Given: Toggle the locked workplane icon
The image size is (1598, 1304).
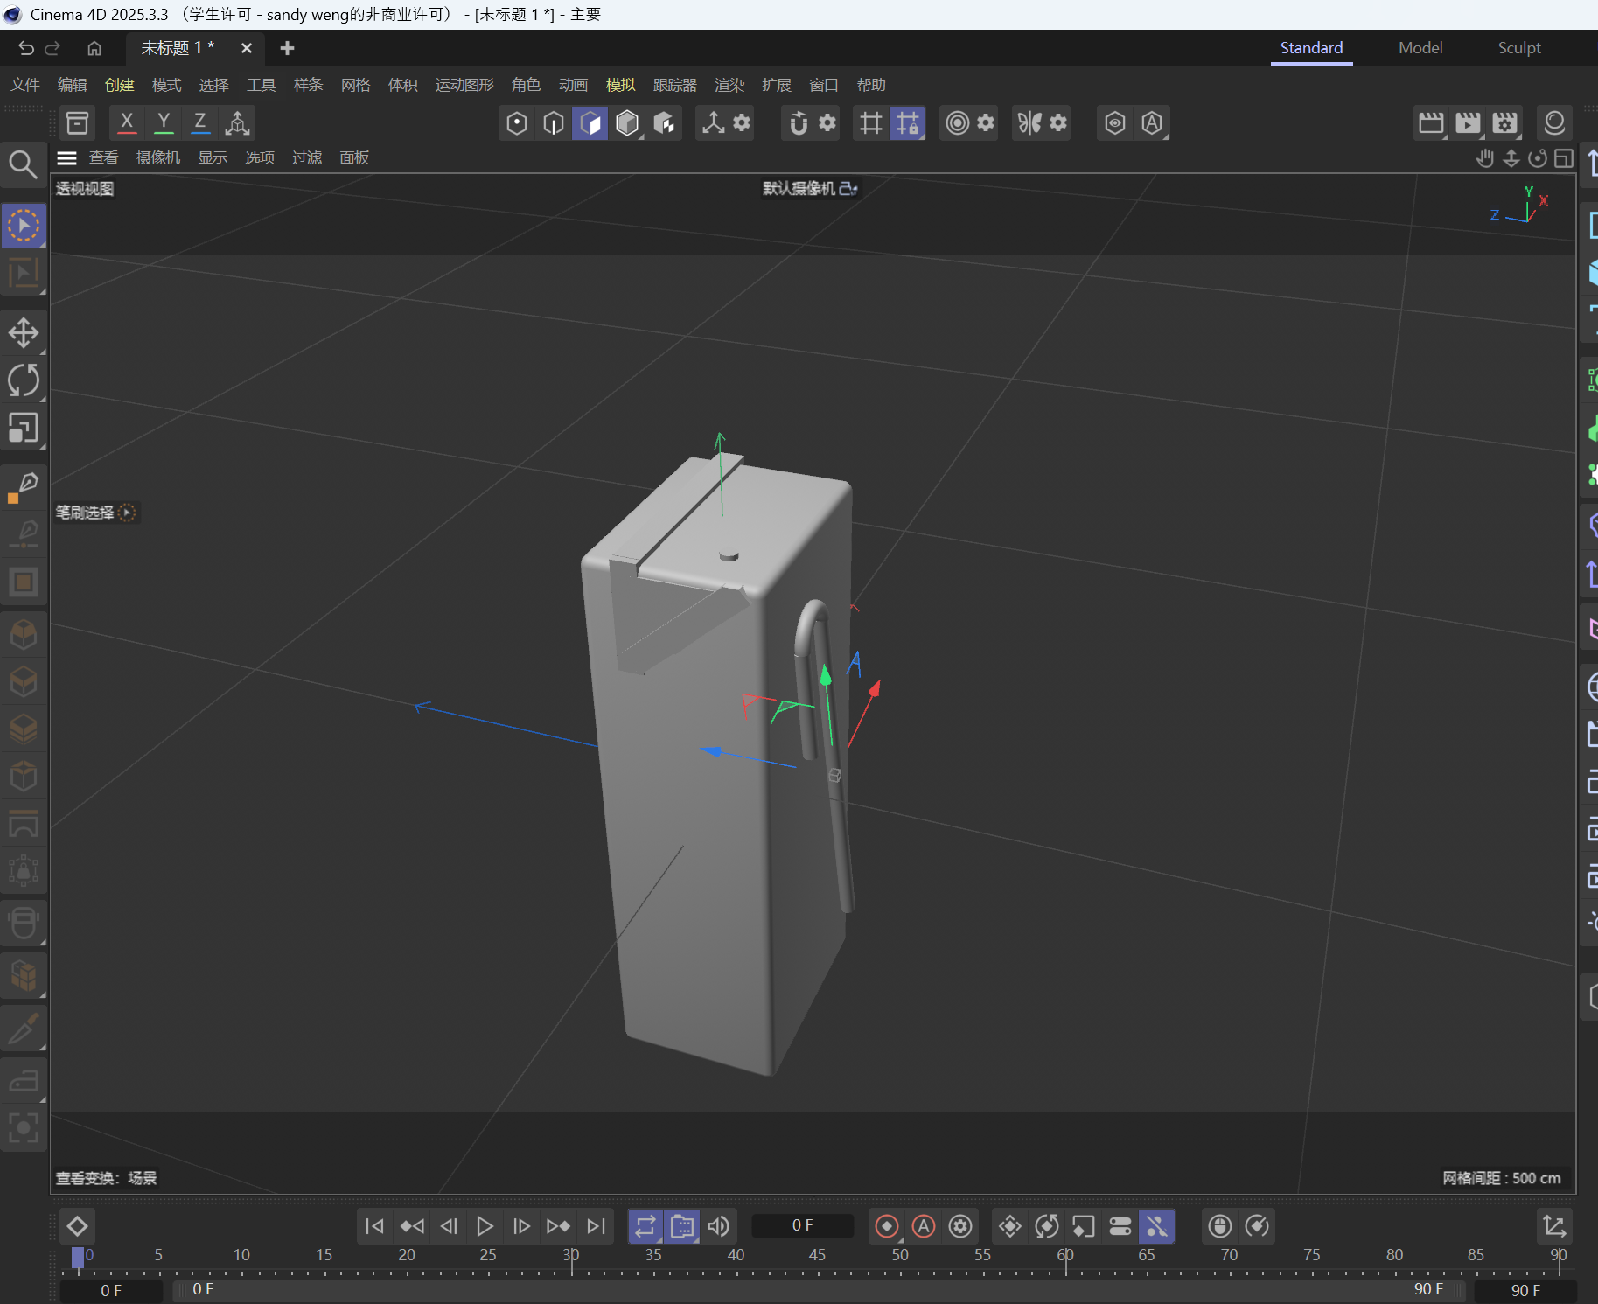Looking at the screenshot, I should point(908,123).
